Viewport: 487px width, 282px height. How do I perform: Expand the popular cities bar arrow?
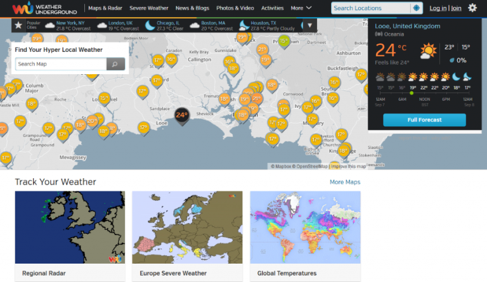(309, 25)
